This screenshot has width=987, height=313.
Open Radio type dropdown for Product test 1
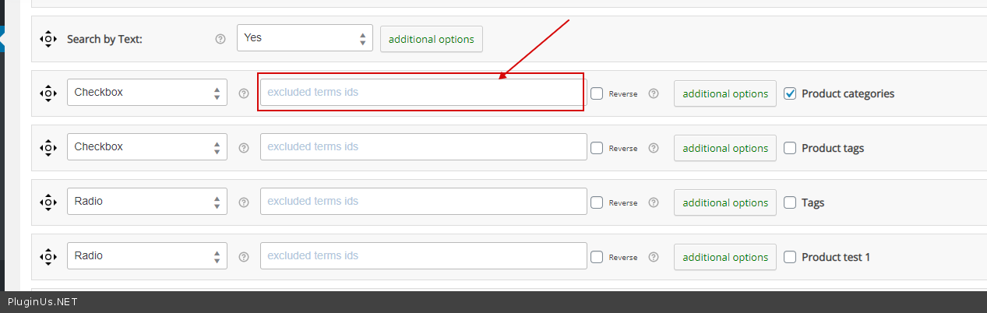click(147, 256)
